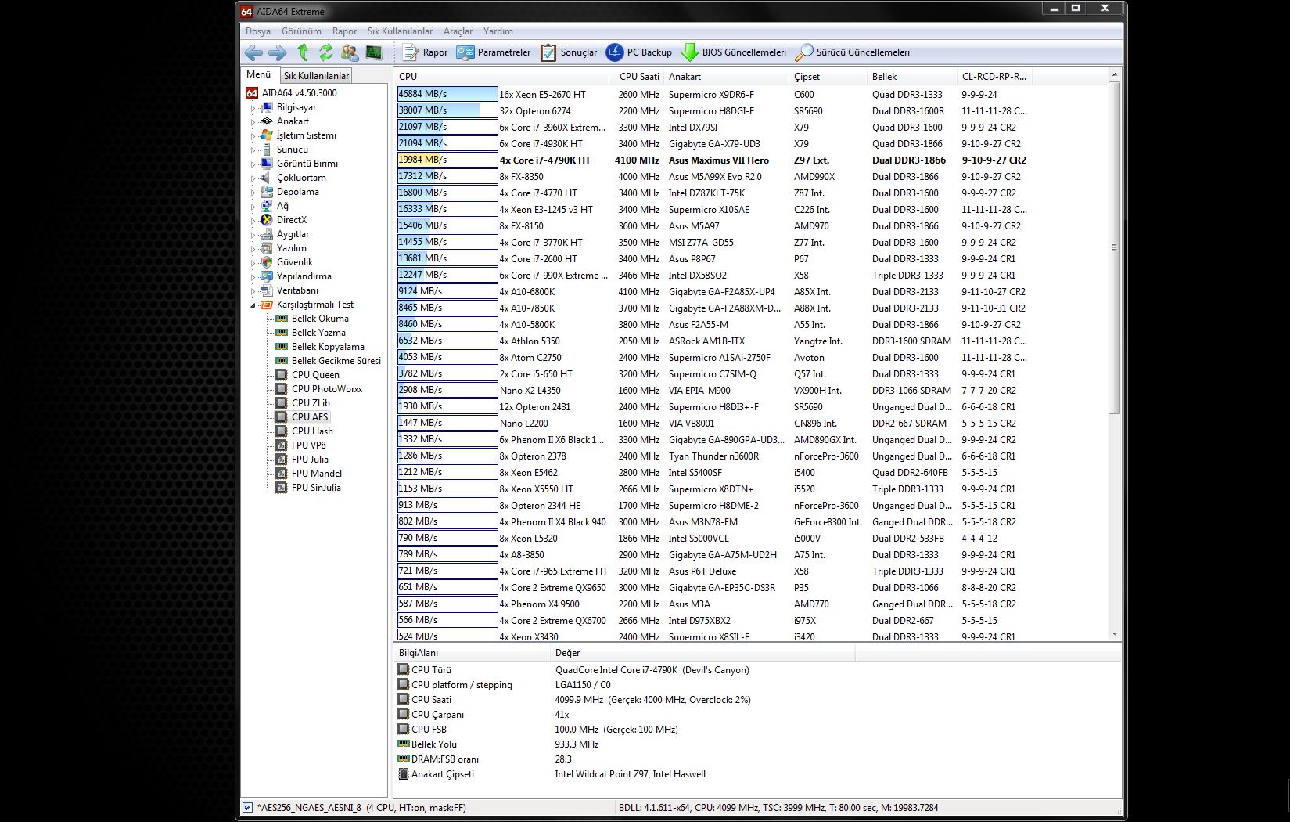Select FPU SinJulia benchmark
Image resolution: width=1290 pixels, height=822 pixels.
pos(316,488)
